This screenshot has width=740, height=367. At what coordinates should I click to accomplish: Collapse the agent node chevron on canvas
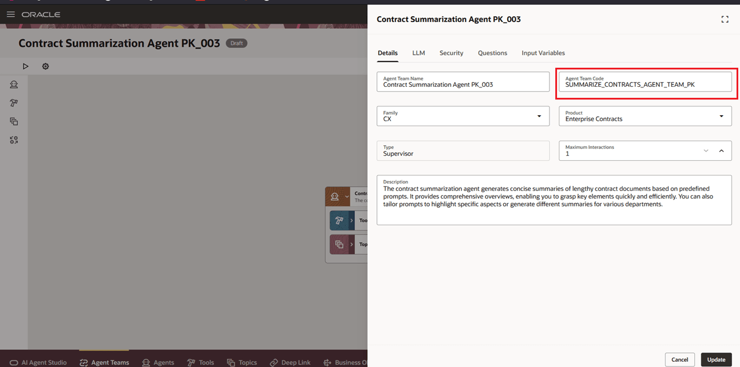click(346, 197)
